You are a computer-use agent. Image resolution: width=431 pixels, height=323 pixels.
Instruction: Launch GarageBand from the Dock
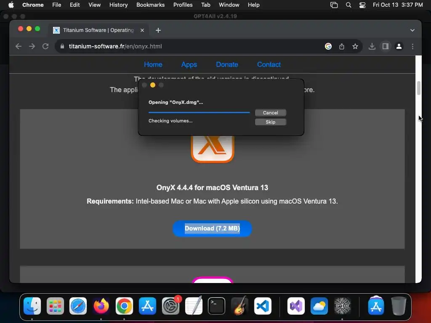[x=239, y=306]
